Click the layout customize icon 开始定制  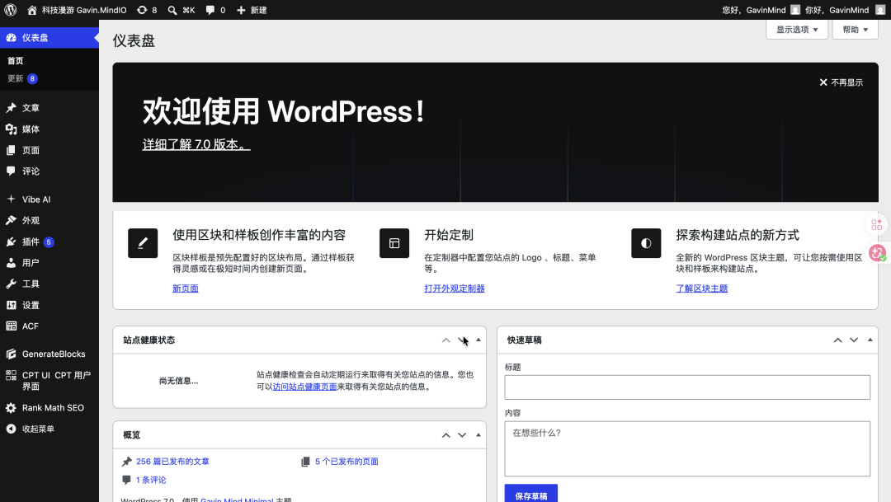[394, 243]
